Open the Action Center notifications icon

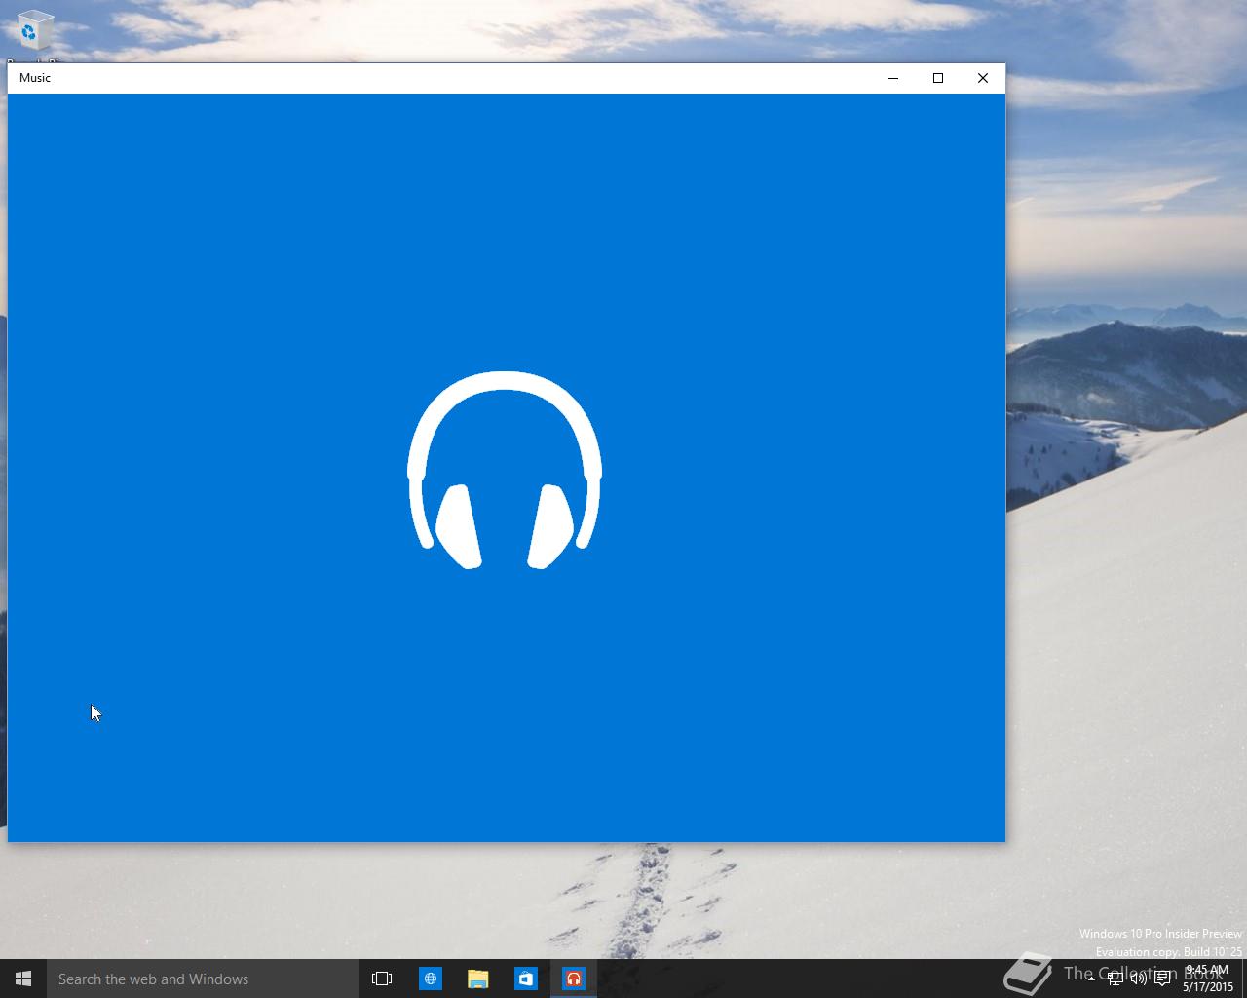[1162, 979]
